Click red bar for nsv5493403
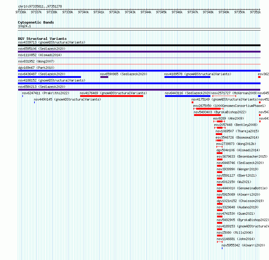The height and width of the screenshot is (260, 269). (207, 115)
